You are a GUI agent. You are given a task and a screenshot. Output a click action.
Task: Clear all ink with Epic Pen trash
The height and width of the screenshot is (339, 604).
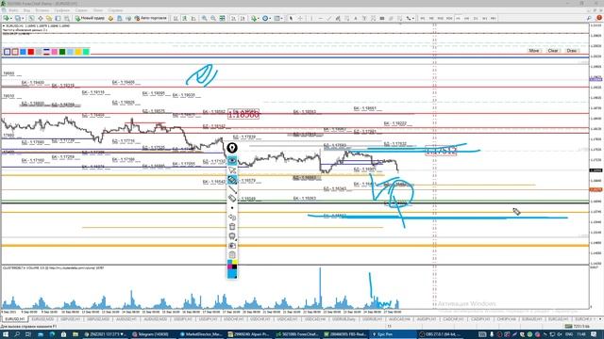pyautogui.click(x=232, y=226)
